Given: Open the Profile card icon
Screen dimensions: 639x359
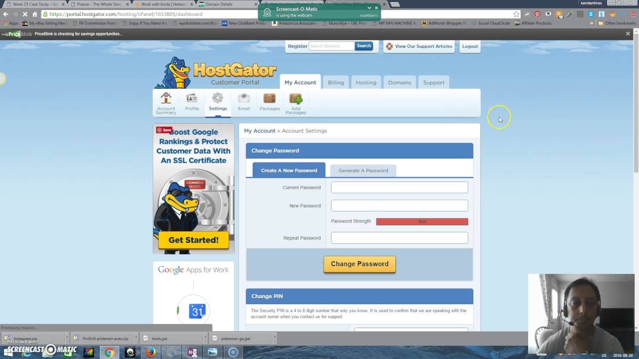Looking at the screenshot, I should (192, 98).
